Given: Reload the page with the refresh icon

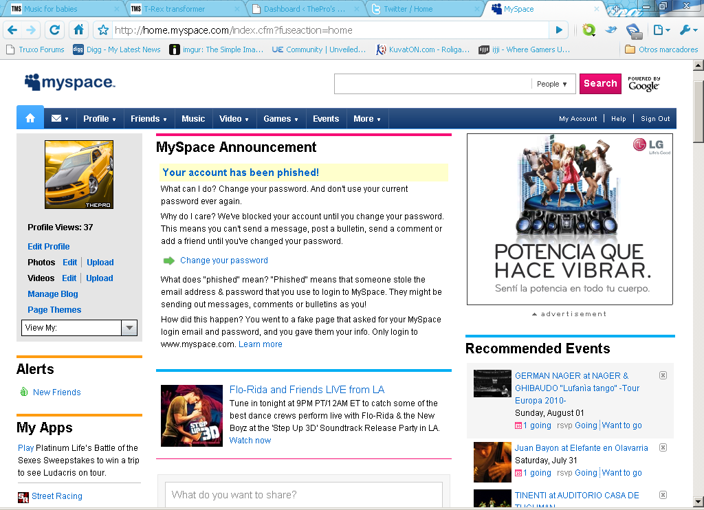Looking at the screenshot, I should (x=55, y=30).
